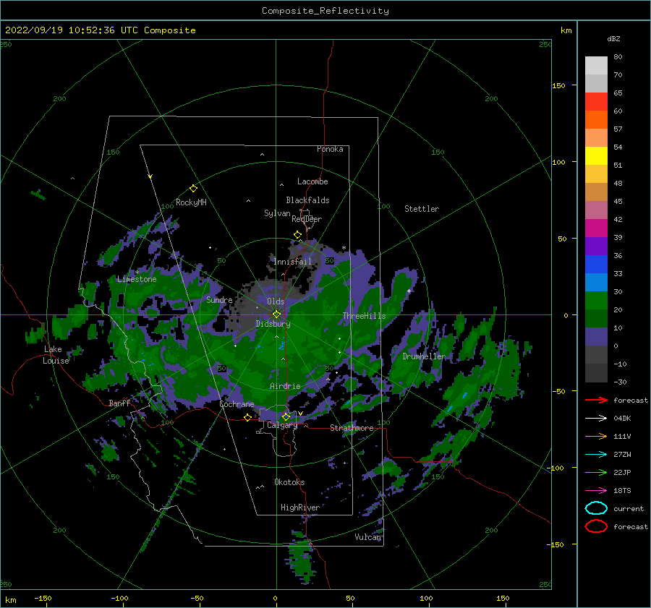Click the HighRiver town label
This screenshot has width=651, height=608.
[300, 508]
